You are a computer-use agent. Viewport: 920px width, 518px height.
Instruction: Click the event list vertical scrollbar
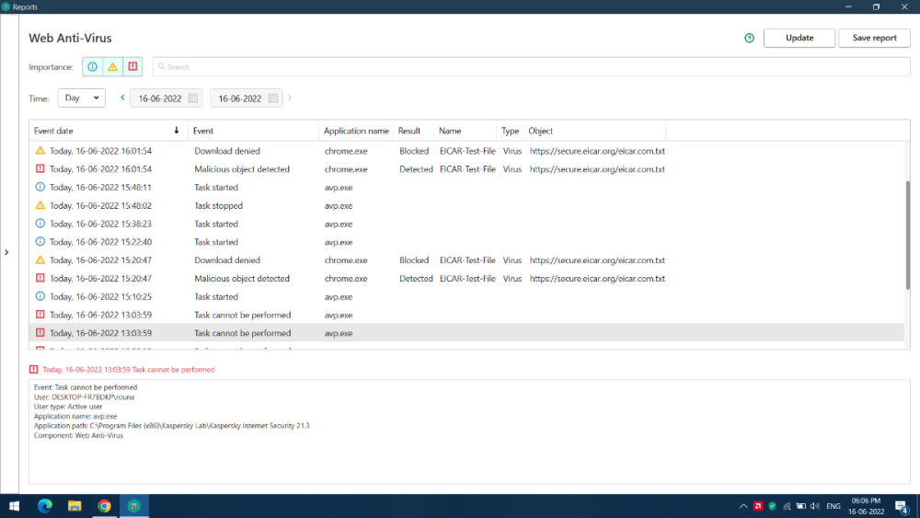click(x=908, y=235)
